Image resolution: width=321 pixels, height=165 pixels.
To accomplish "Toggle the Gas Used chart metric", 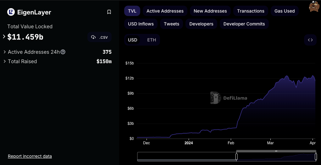I will click(x=285, y=11).
